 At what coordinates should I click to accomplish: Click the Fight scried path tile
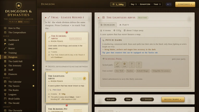pyautogui.click(x=117, y=65)
